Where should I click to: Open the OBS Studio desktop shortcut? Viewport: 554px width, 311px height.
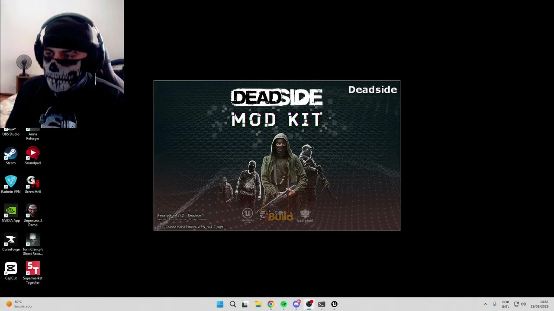(x=11, y=132)
